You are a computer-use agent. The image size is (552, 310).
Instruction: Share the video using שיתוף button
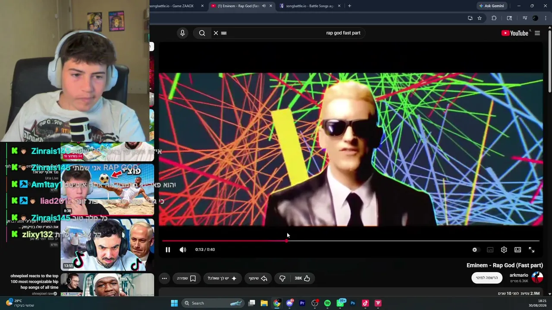coord(258,279)
